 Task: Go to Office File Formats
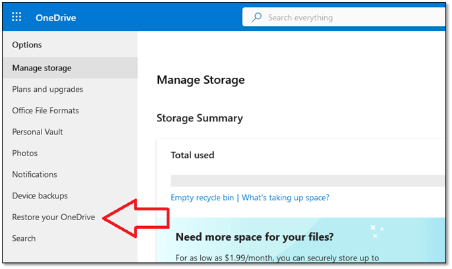click(x=45, y=111)
